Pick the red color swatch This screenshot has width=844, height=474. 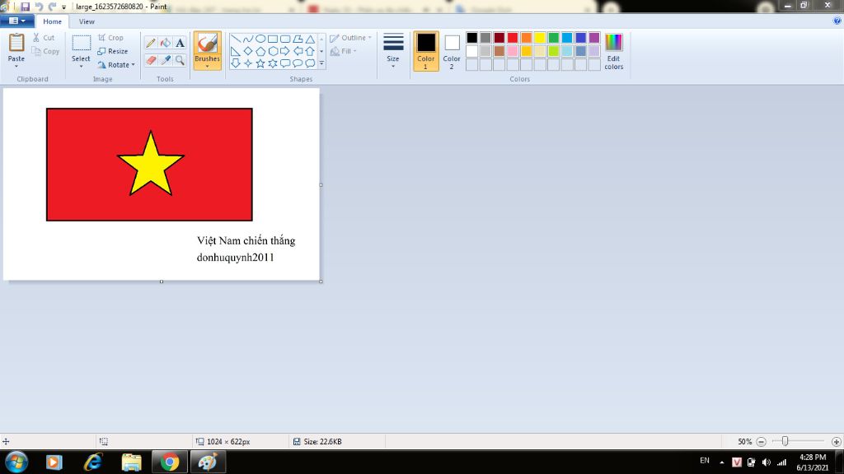point(513,38)
